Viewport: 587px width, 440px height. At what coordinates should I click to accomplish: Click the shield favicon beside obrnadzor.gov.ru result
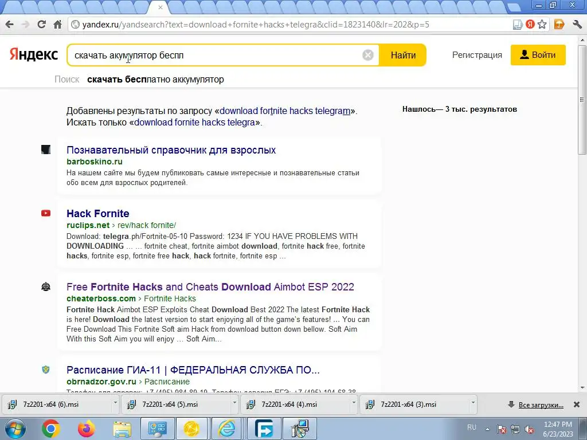(46, 370)
